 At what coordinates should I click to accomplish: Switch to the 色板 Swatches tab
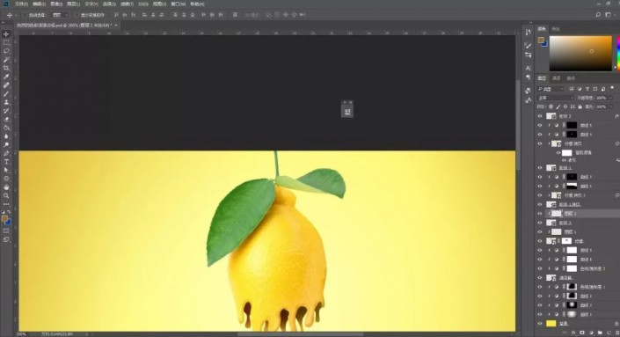click(x=556, y=29)
